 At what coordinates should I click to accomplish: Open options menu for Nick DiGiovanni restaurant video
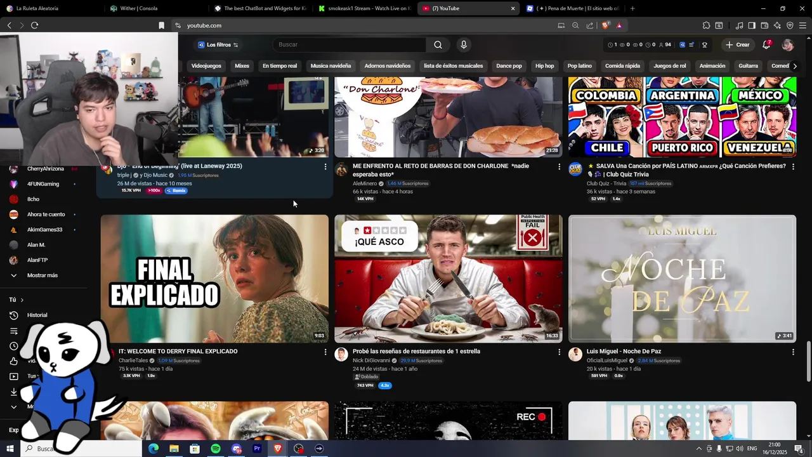[x=559, y=352]
